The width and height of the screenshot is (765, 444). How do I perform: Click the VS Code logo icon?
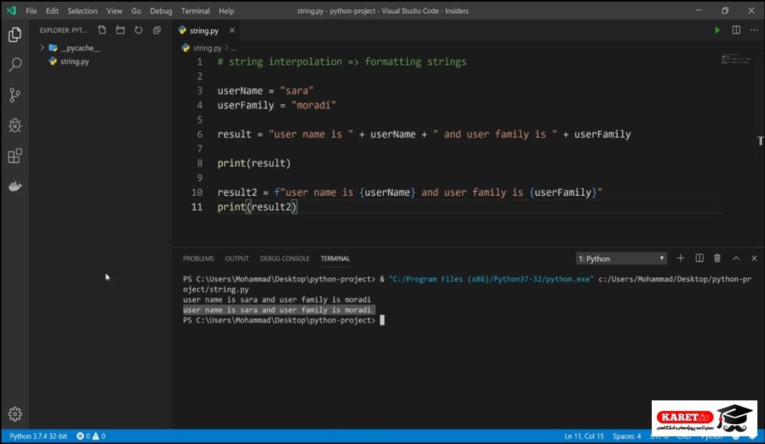11,10
